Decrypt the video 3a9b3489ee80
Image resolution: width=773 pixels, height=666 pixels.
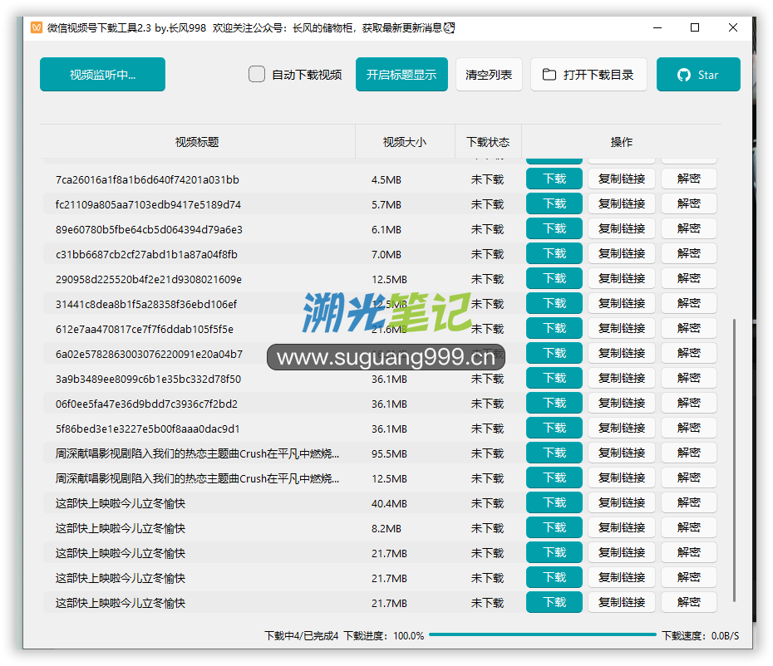(689, 379)
